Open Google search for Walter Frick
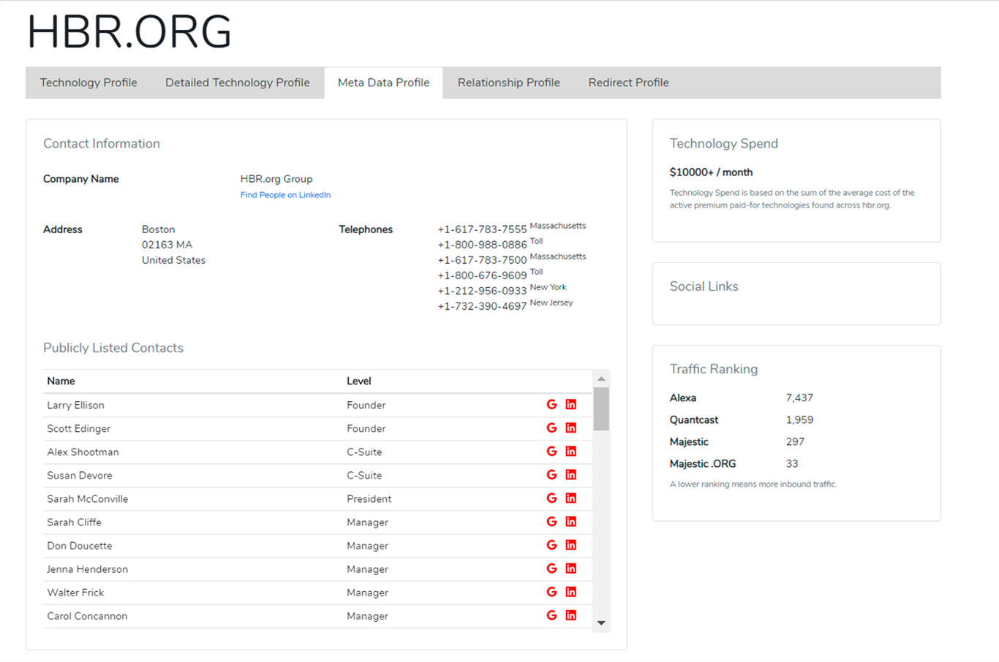999x662 pixels. click(551, 592)
